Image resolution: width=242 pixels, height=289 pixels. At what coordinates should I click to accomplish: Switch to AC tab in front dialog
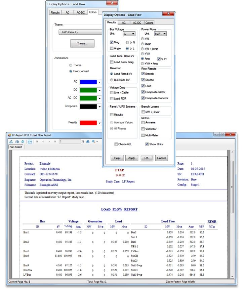pos(124,23)
